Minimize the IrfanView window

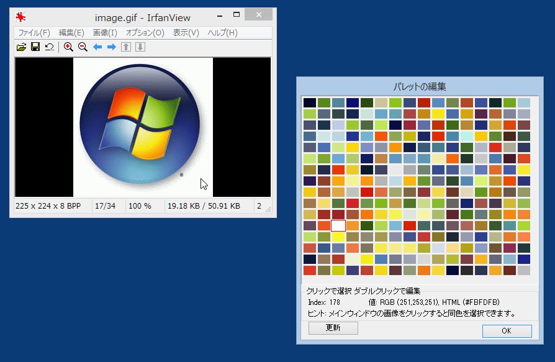point(220,15)
